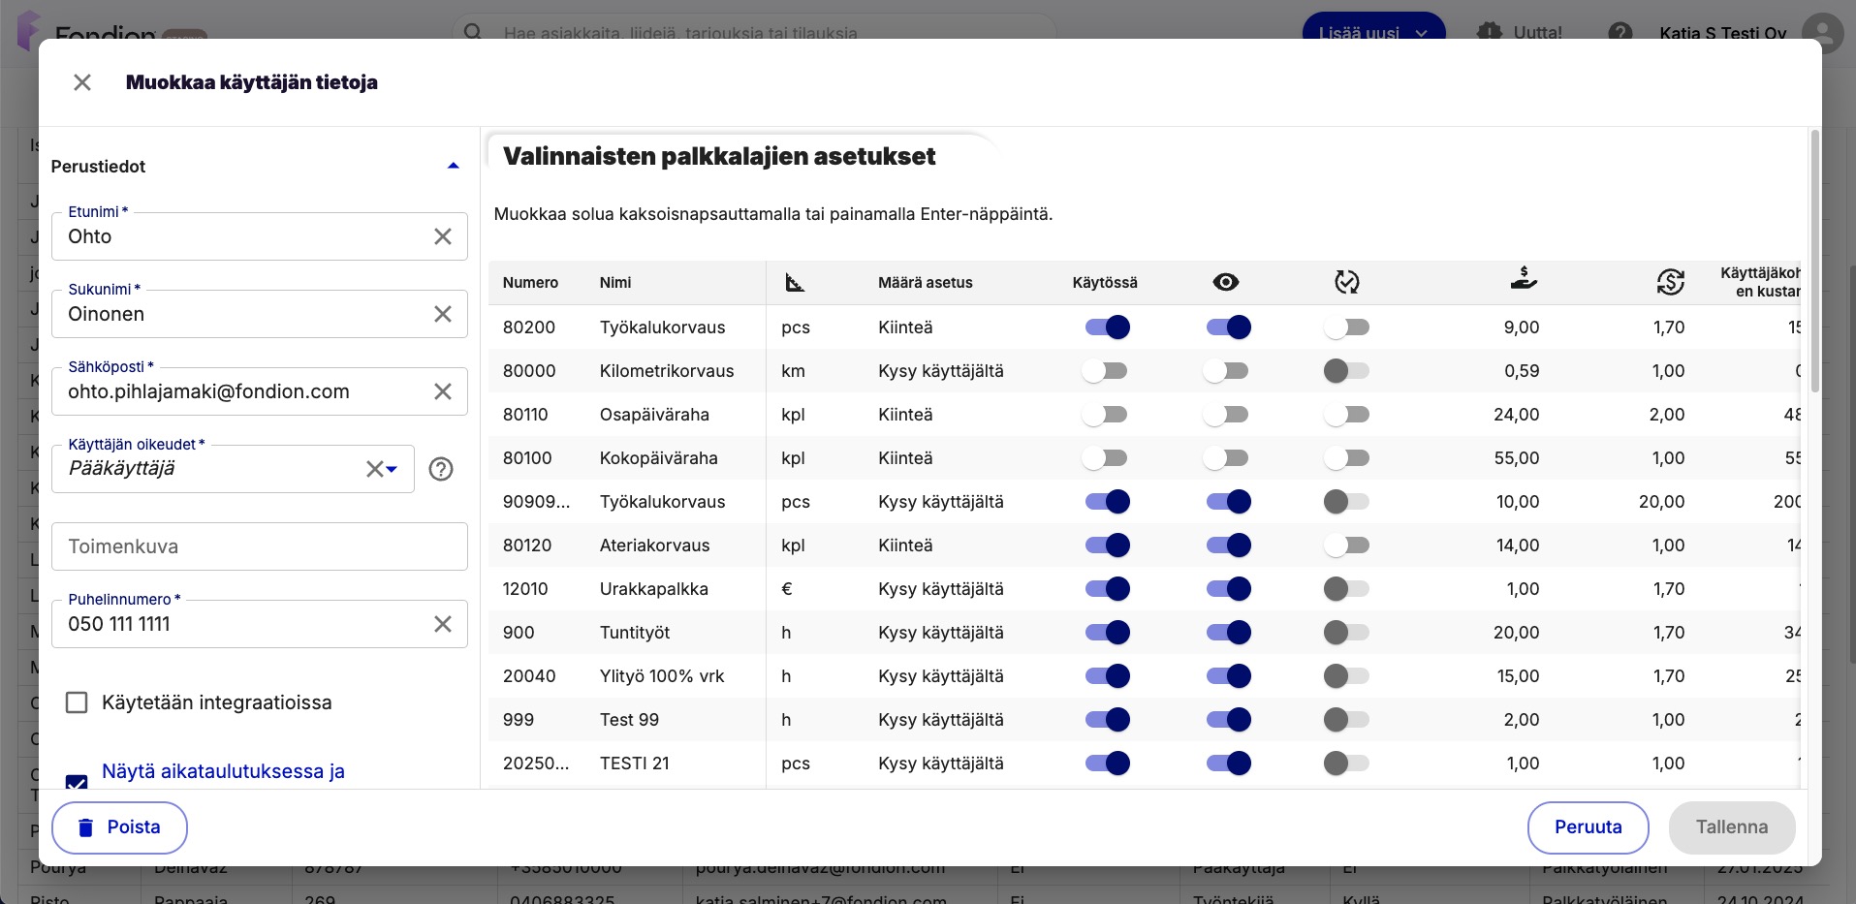Screen dimensions: 1856x904
Task: Click Käytössä column header
Action: click(x=1105, y=283)
